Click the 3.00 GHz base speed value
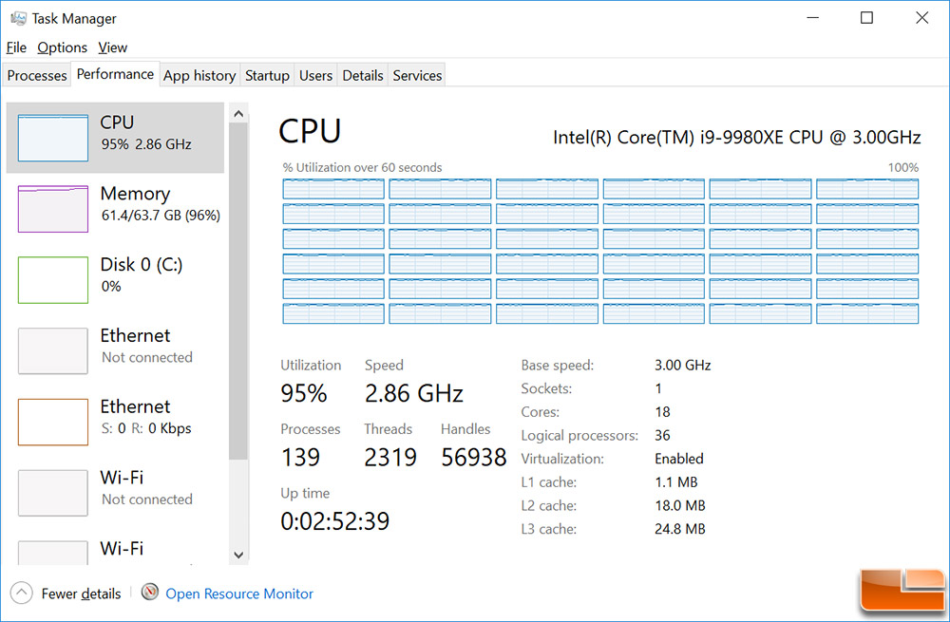 coord(682,366)
